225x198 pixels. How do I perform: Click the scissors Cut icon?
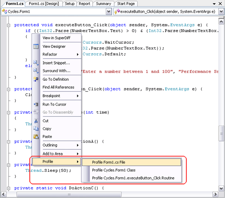click(36, 121)
